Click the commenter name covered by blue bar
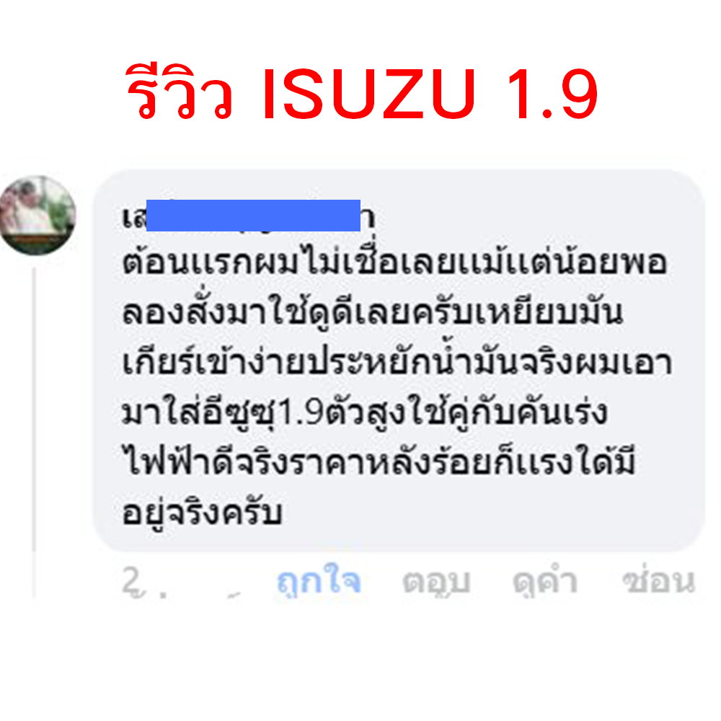The image size is (721, 721). pos(249,216)
